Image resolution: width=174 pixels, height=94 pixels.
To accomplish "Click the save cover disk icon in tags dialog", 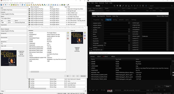I will 85,36.
